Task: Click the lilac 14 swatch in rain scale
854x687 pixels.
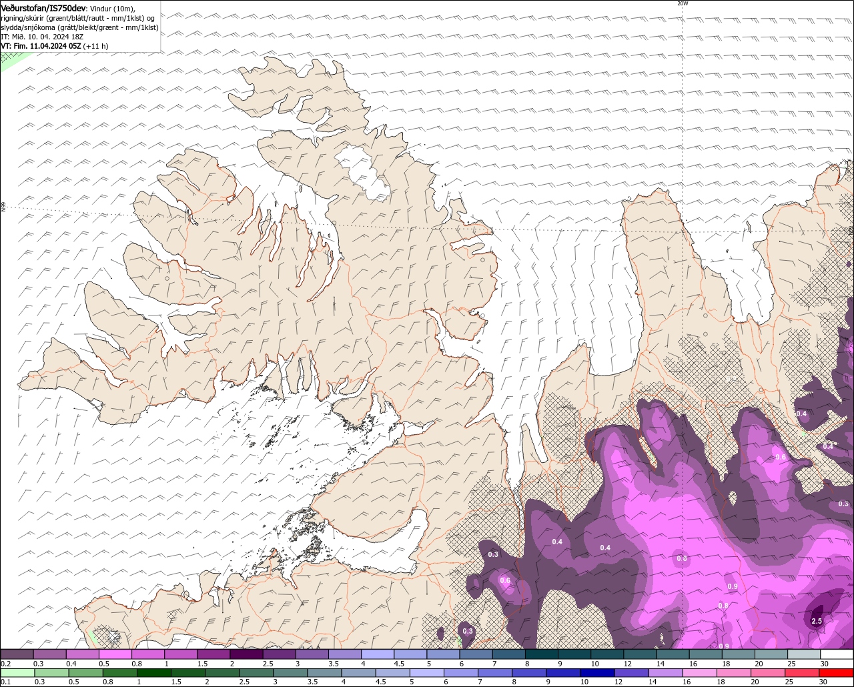Action: 666,673
